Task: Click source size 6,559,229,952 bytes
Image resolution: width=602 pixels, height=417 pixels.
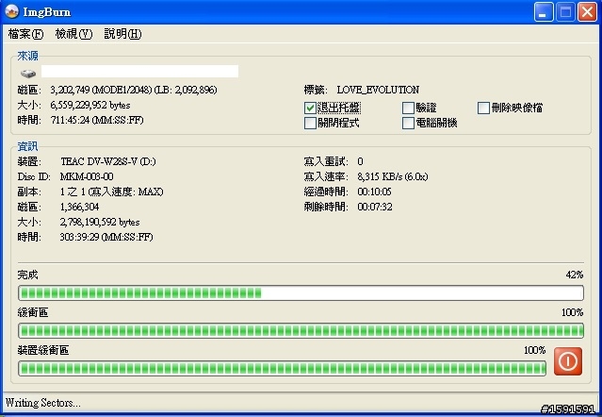Action: pos(90,106)
